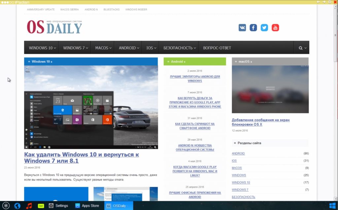Open the BLUESTACKS top link

pyautogui.click(x=112, y=10)
